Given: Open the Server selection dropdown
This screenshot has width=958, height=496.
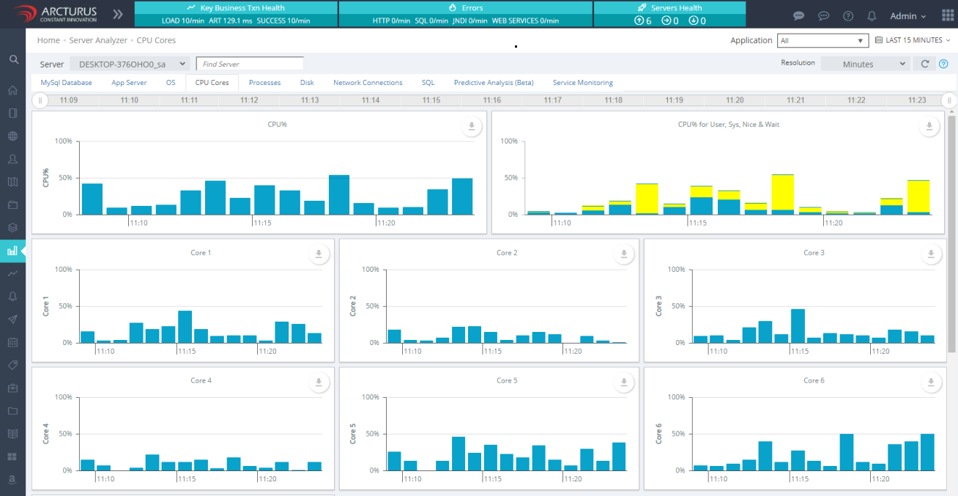Looking at the screenshot, I should click(130, 64).
